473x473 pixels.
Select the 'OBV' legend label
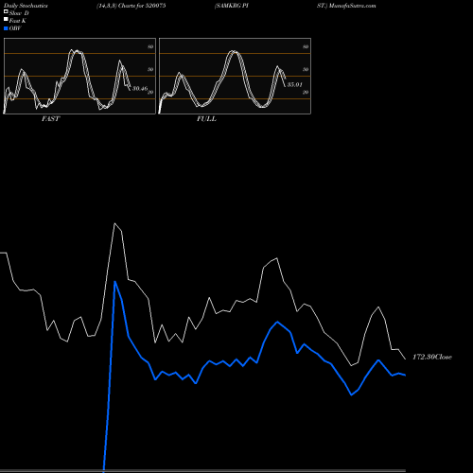coord(15,28)
